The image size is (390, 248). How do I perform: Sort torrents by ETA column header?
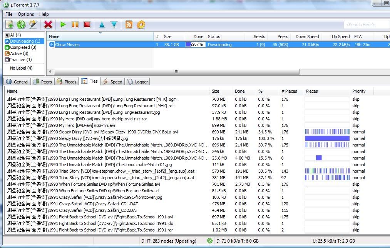click(x=362, y=37)
